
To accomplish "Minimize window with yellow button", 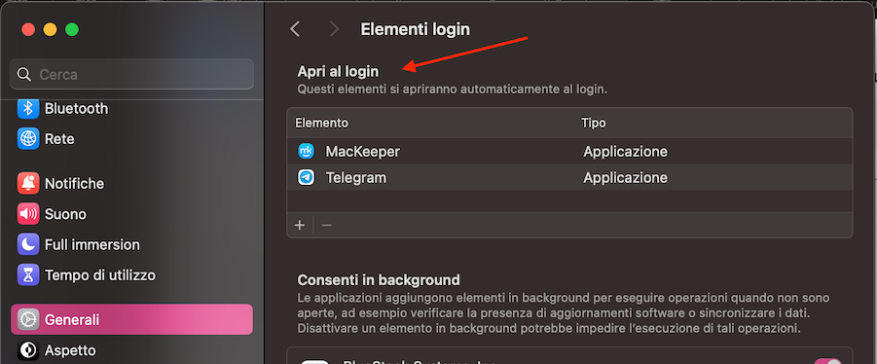I will [x=51, y=29].
